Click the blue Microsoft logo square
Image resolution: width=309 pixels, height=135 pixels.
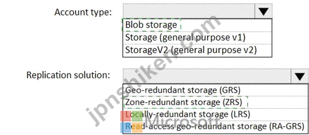(126, 127)
